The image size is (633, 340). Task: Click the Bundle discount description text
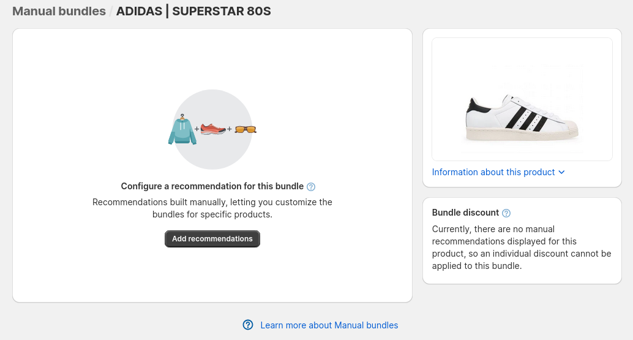[522, 247]
